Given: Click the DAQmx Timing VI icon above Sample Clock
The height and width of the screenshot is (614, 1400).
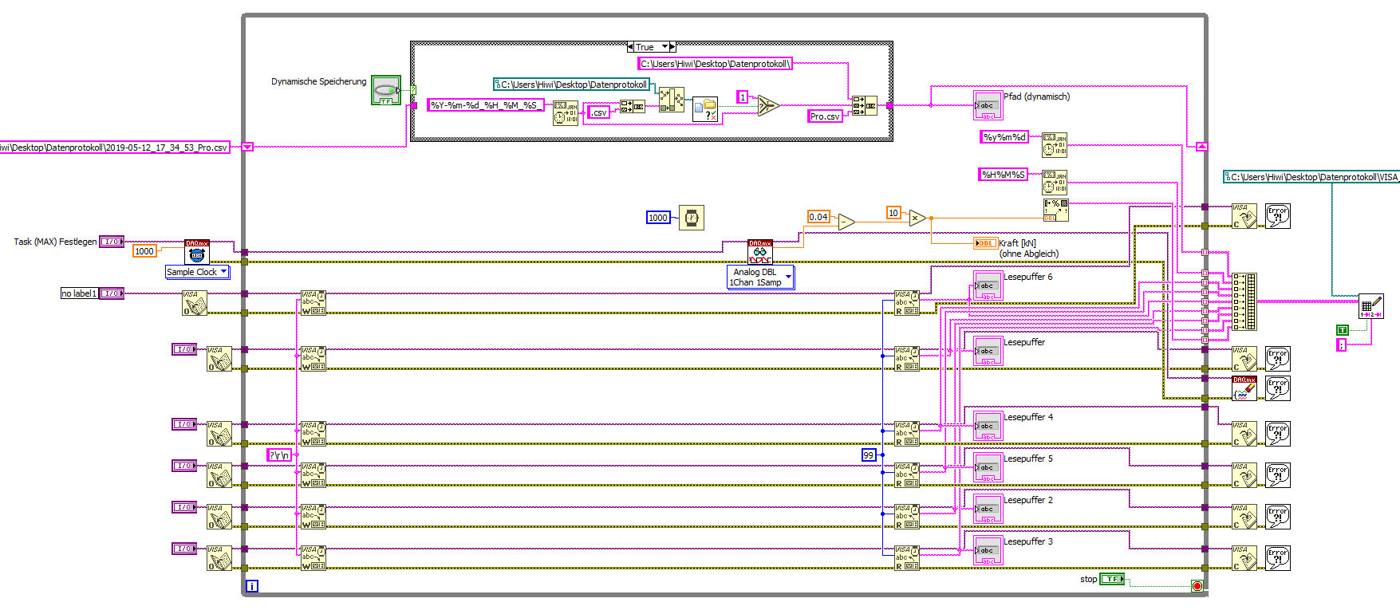Looking at the screenshot, I should point(197,252).
